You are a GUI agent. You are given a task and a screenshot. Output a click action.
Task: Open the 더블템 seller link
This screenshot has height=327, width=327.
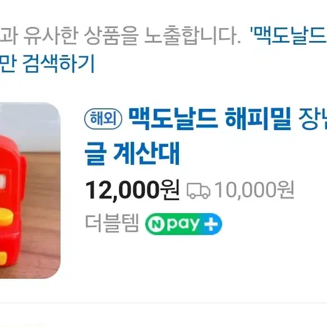(x=112, y=224)
